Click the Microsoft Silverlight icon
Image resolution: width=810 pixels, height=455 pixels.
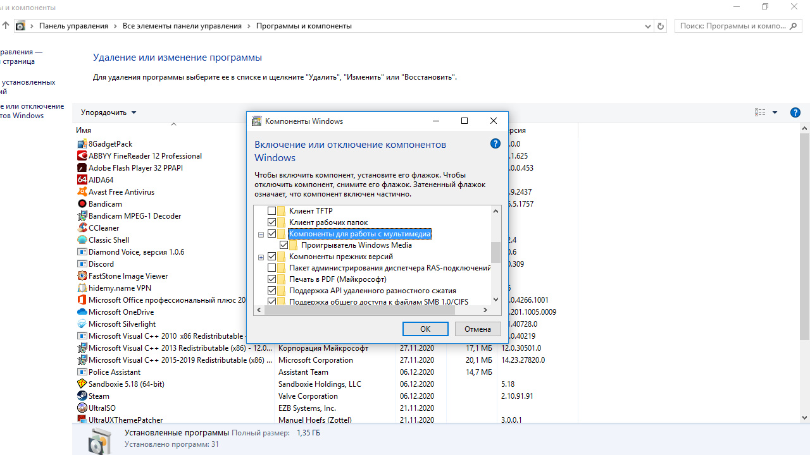coord(82,324)
